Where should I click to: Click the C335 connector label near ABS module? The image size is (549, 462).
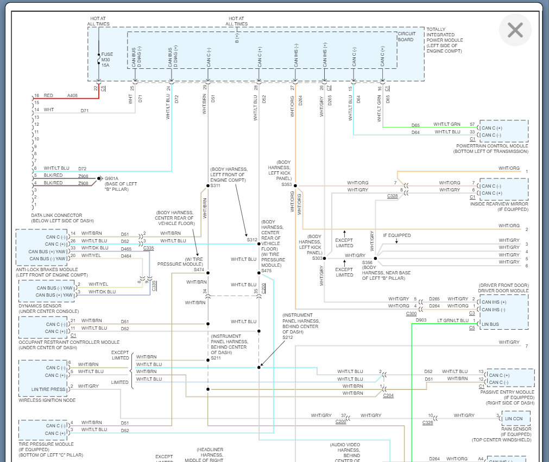coord(148,248)
